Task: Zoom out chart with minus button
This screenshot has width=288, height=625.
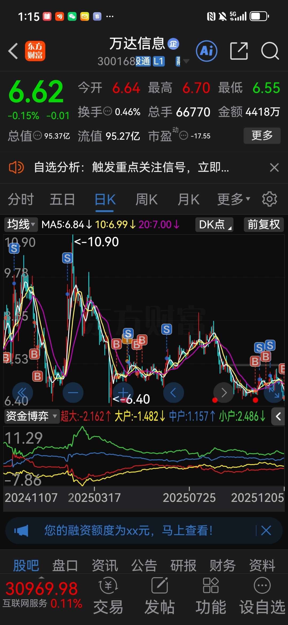Action: [x=73, y=393]
